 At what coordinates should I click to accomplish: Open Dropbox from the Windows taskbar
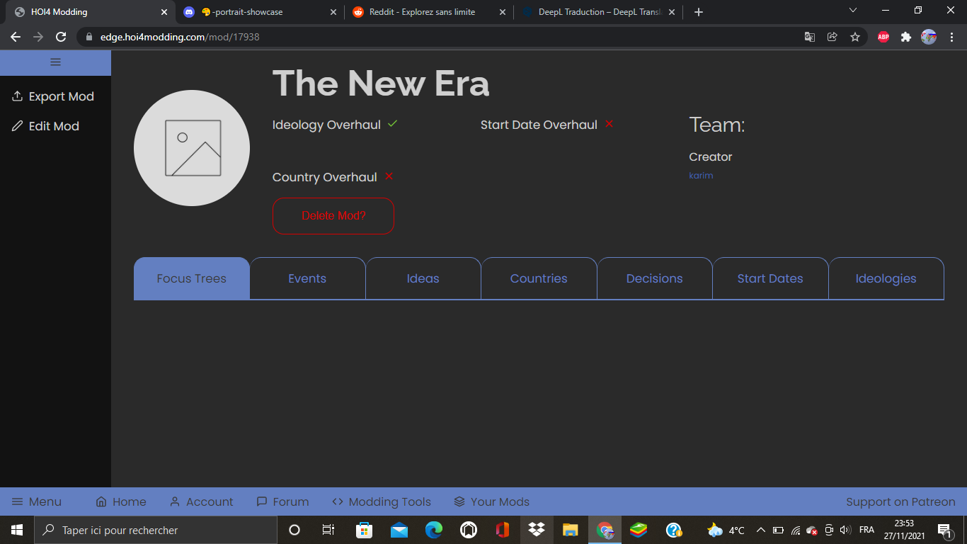(x=536, y=530)
